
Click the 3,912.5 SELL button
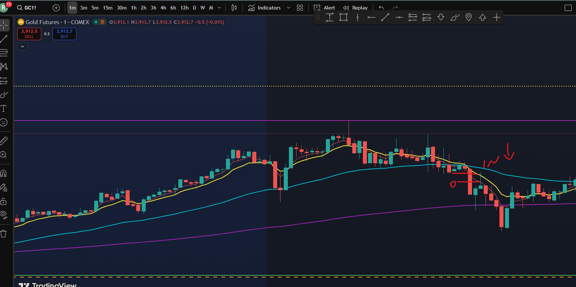29,34
